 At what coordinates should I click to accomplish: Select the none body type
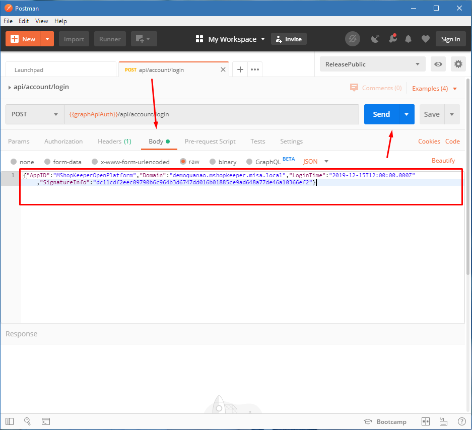click(x=14, y=162)
